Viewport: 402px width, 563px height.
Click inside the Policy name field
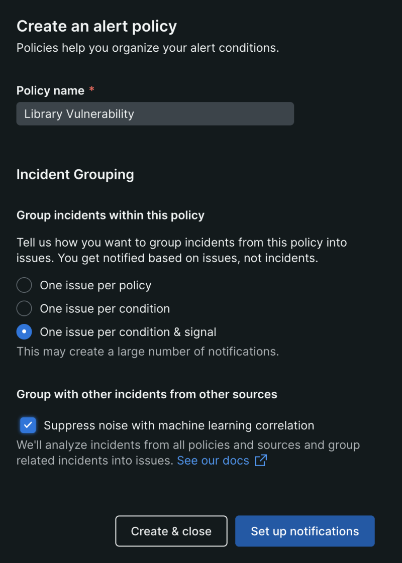(x=155, y=114)
